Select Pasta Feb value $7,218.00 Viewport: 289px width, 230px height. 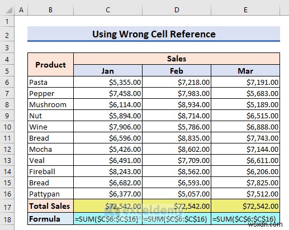(177, 82)
